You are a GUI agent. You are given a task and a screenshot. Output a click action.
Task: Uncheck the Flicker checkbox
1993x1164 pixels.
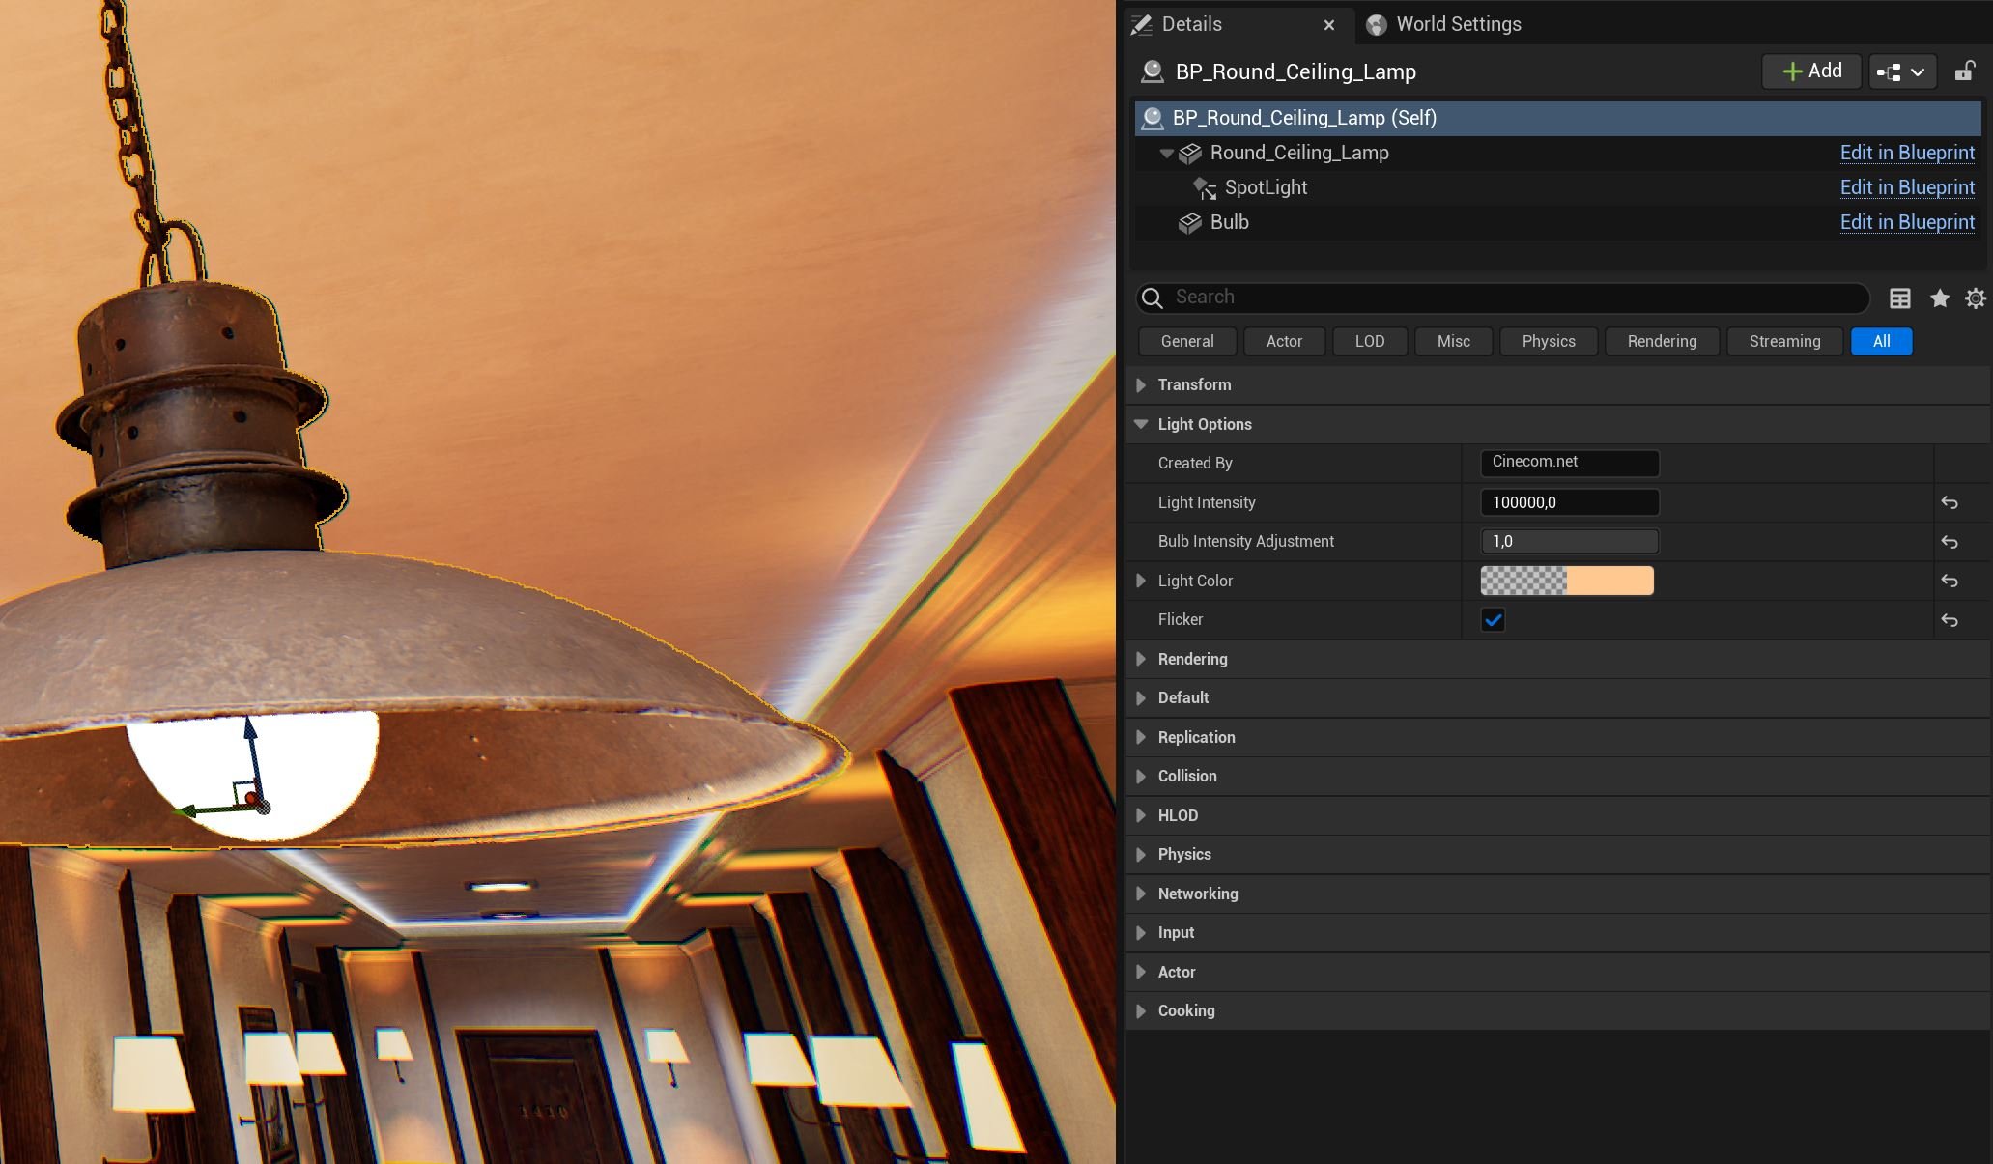1493,620
